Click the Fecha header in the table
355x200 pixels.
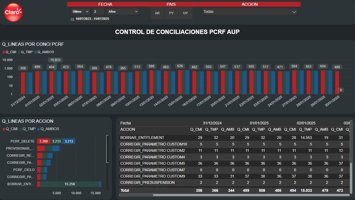(126, 123)
